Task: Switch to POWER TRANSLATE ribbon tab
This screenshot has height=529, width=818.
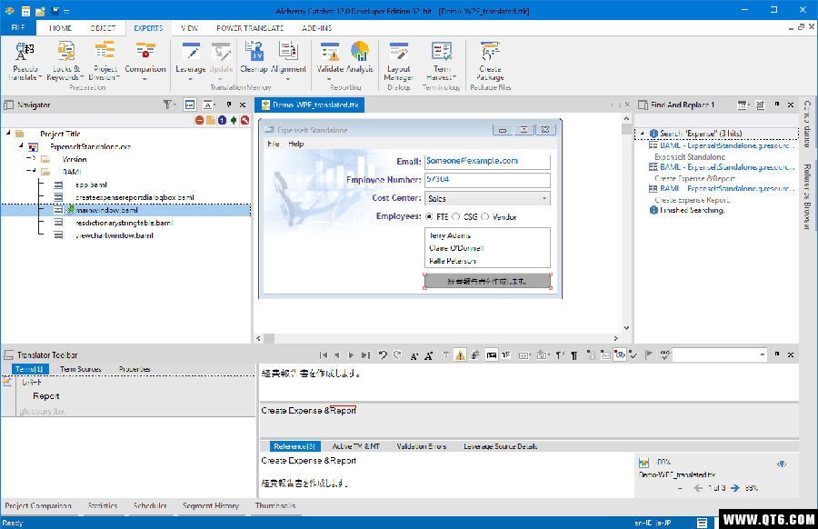Action: click(x=250, y=28)
